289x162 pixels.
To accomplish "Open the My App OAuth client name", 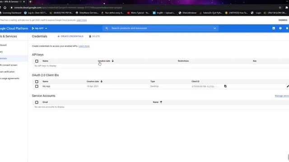I will point(46,86).
